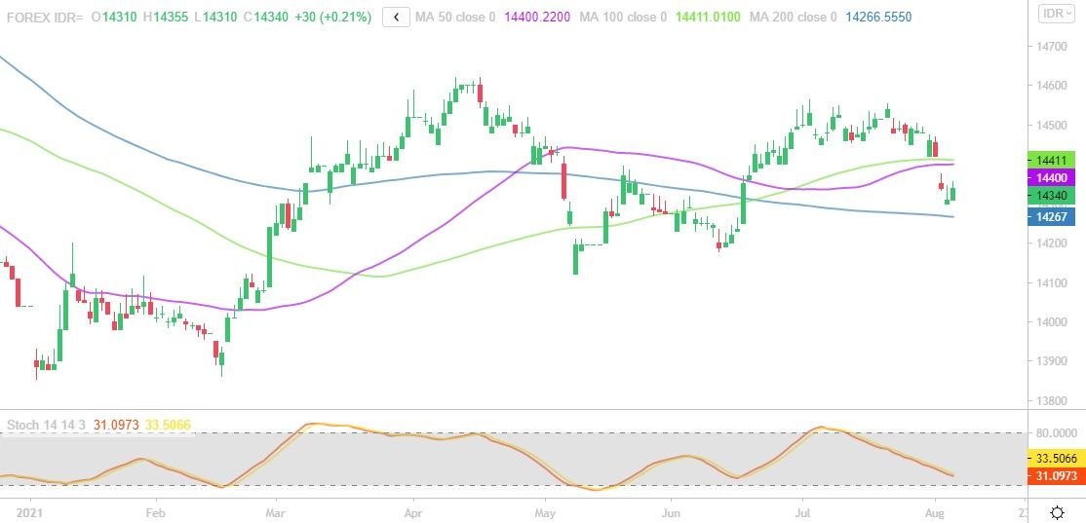
Task: Click the open value O14310
Action: (x=115, y=17)
